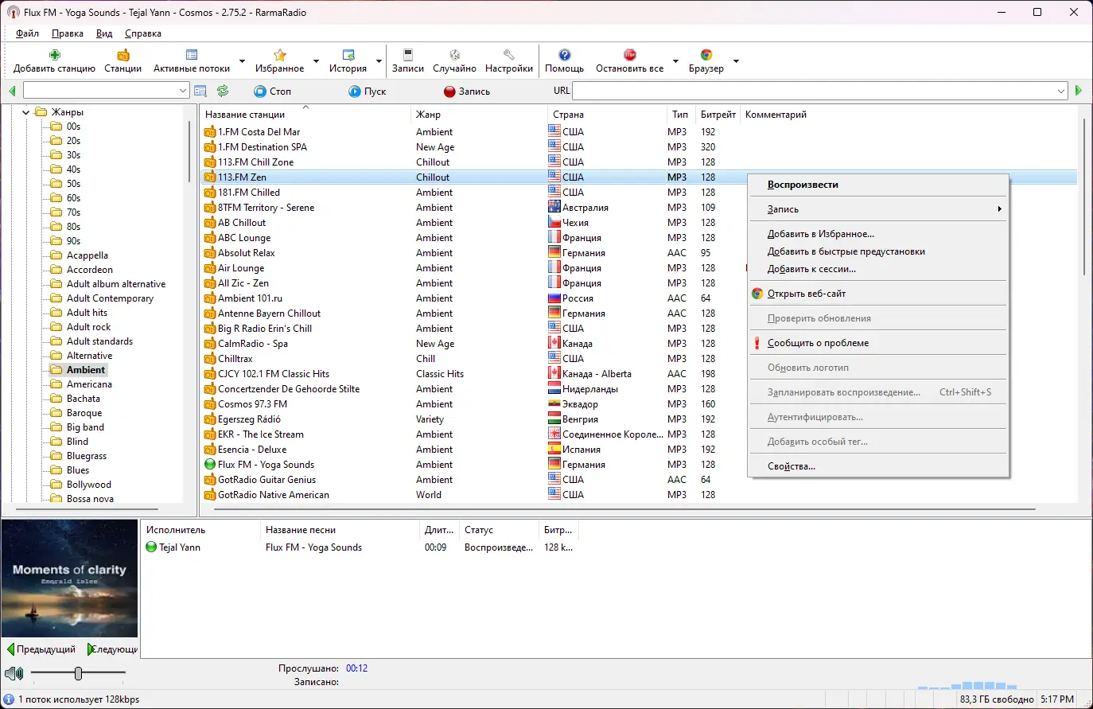The image size is (1093, 709).
Task: Open the Recordings toolbar icon
Action: [408, 55]
